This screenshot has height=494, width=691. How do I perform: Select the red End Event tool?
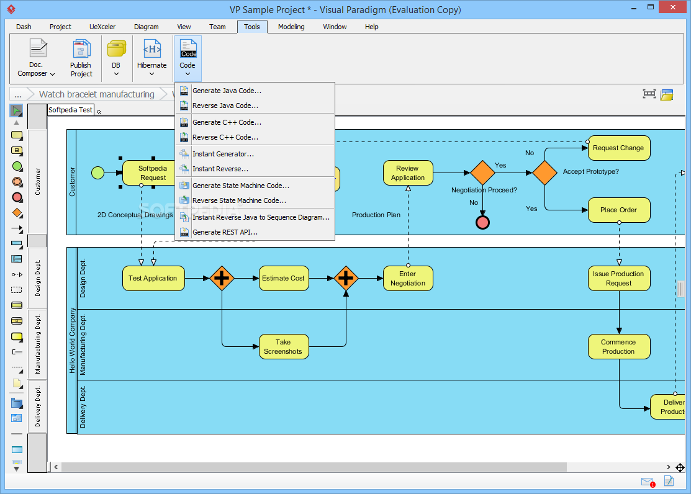[x=17, y=197]
